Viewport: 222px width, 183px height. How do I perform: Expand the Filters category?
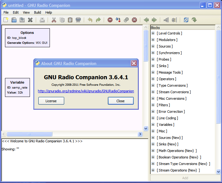coord(153,105)
